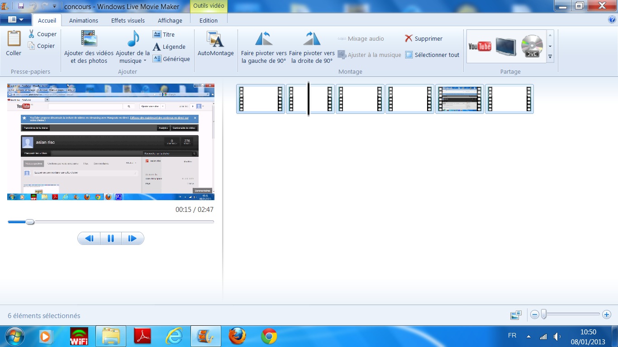Image resolution: width=618 pixels, height=347 pixels.
Task: Step forward one frame in preview
Action: [x=133, y=239]
